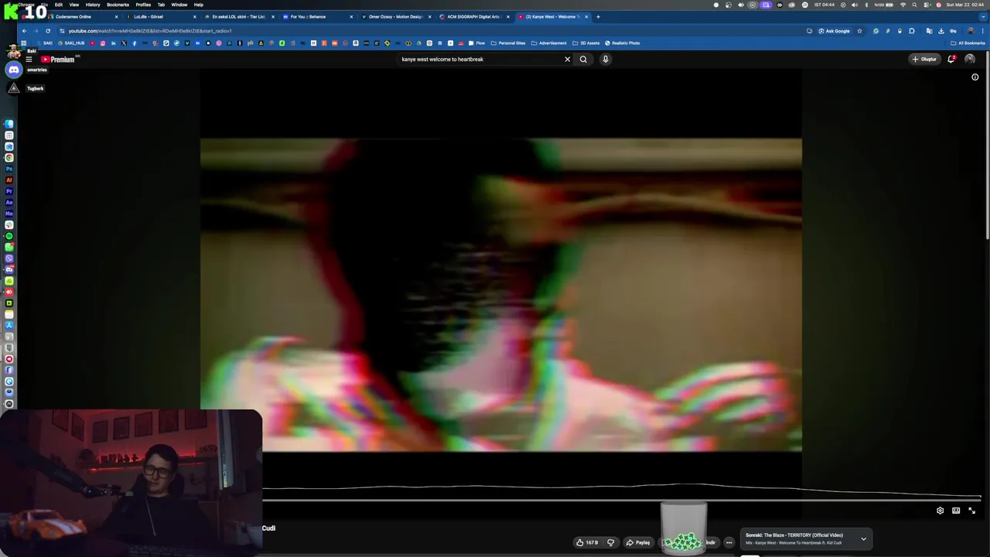Dislike the video
Screen dimensions: 990x557
coord(610,542)
